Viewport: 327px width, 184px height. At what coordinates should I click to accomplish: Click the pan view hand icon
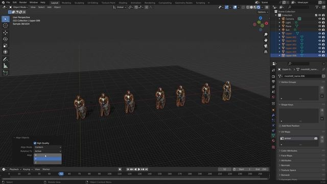[x=266, y=40]
